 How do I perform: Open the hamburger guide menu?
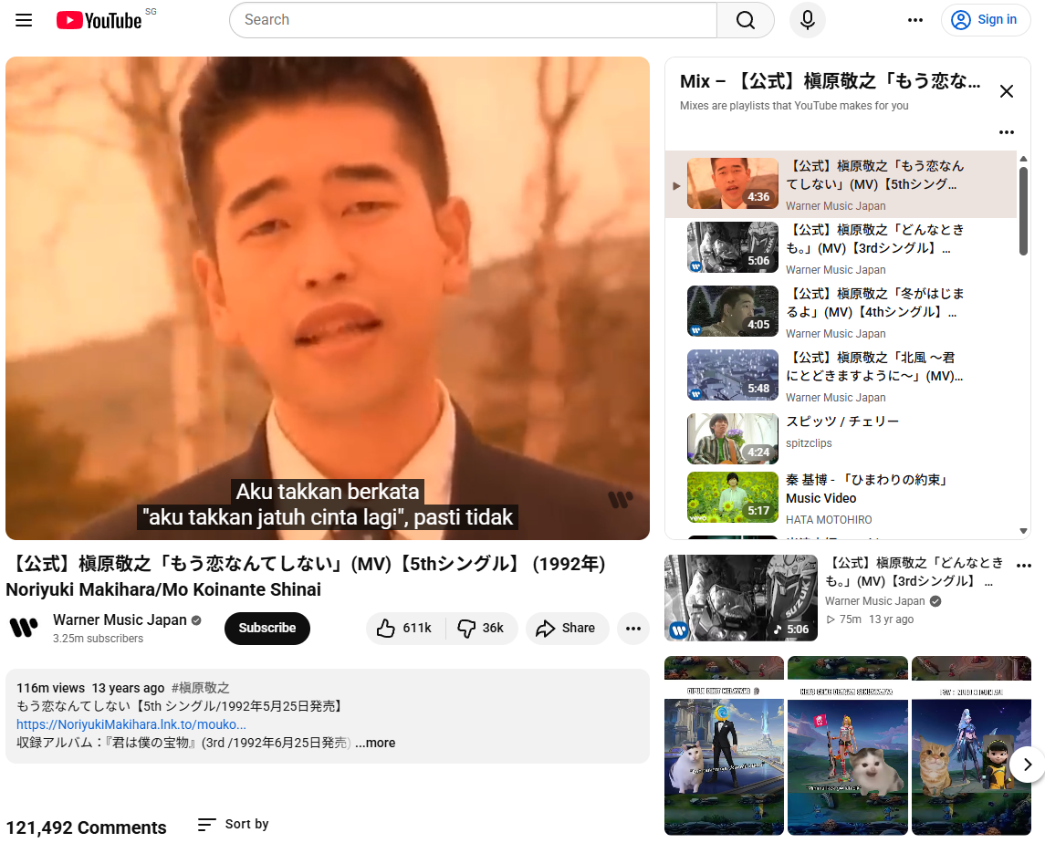[x=24, y=20]
